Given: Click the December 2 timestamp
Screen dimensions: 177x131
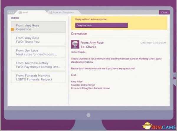Looking at the screenshot, I should [x=153, y=43].
